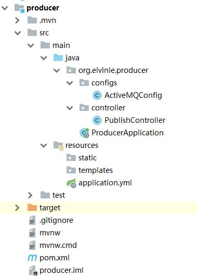This screenshot has height=277, width=198.
Task: Click the orange target folder icon
Action: pyautogui.click(x=32, y=208)
